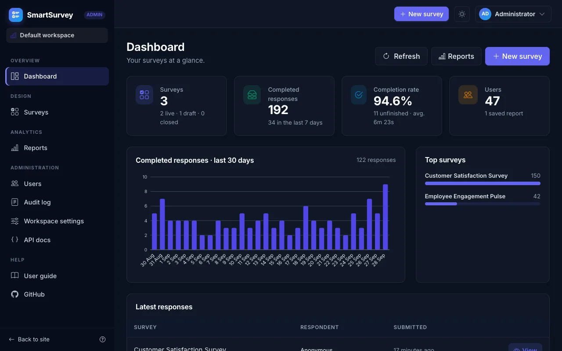Screen dimensions: 562x351
Task: Click the GitHub icon in sidebar
Action: pos(15,294)
